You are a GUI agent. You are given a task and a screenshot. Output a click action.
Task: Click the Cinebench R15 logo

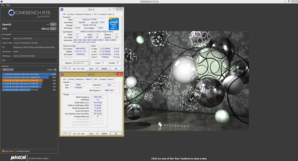point(29,14)
